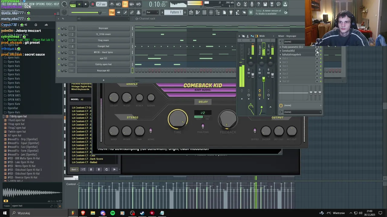
Task: Open the chat bubble icon in toolbar
Action: pos(278,4)
